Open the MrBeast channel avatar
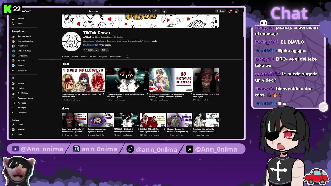The width and height of the screenshot is (331, 186). [x=13, y=66]
